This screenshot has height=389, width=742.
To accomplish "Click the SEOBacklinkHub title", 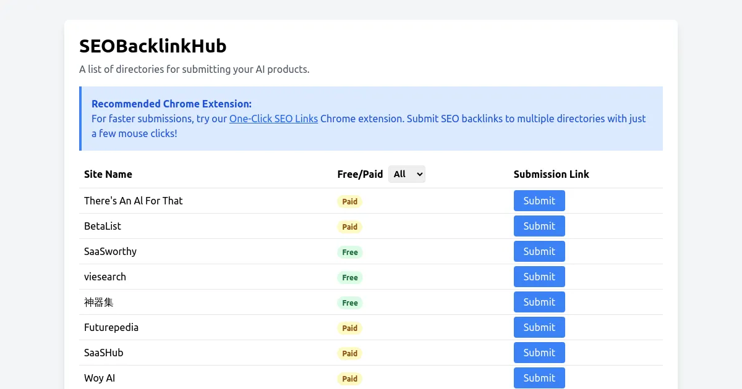I will pos(152,46).
